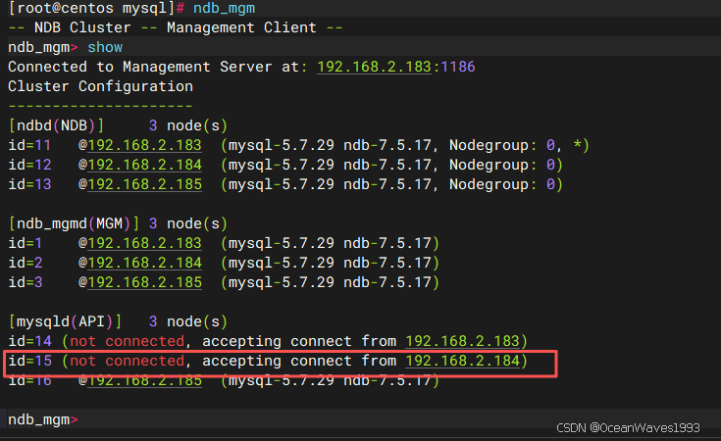The height and width of the screenshot is (441, 721).
Task: Click 'Nodegroup: 0' on the id=13 line
Action: click(x=501, y=184)
